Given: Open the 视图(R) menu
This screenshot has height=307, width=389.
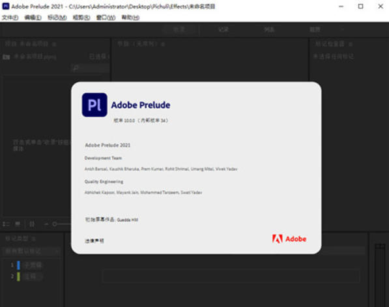Looking at the screenshot, I should pyautogui.click(x=81, y=18).
